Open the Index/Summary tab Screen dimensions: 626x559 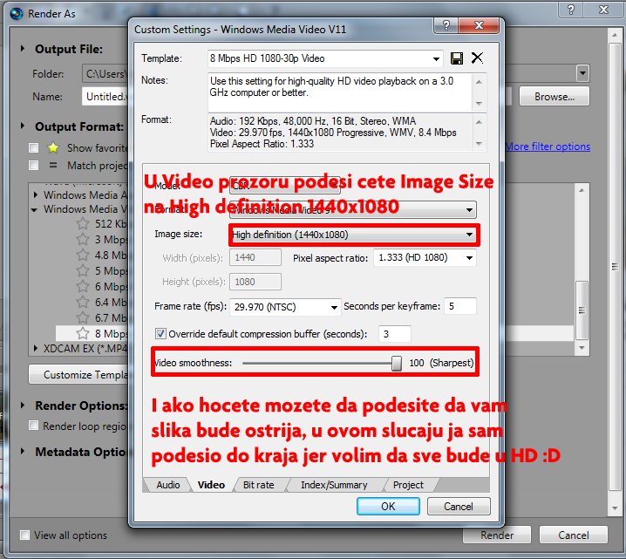(334, 485)
